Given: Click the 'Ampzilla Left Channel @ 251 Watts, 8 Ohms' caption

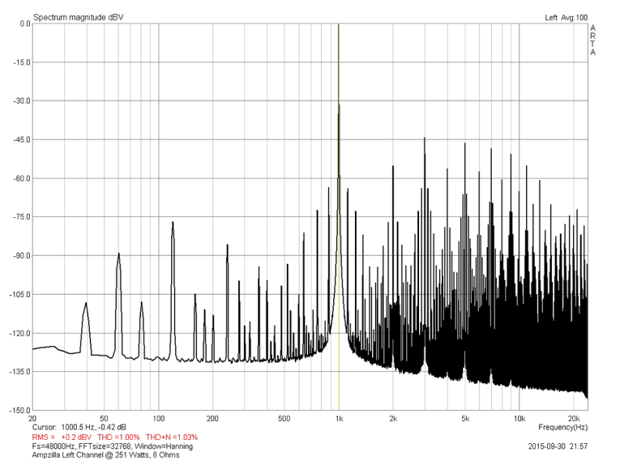Looking at the screenshot, I should [105, 455].
